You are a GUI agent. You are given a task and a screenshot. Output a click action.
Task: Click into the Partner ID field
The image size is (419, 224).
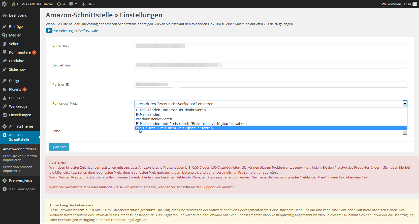pos(271,84)
